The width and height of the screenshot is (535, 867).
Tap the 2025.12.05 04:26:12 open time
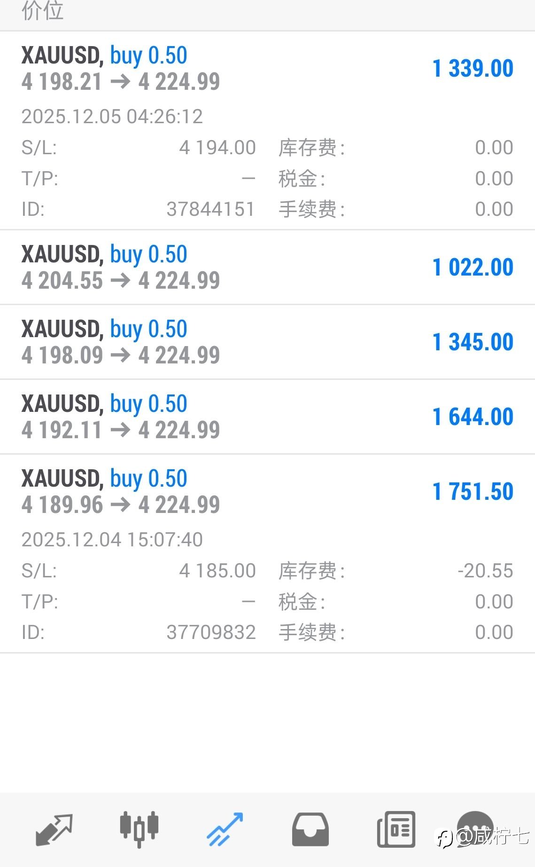(x=112, y=117)
